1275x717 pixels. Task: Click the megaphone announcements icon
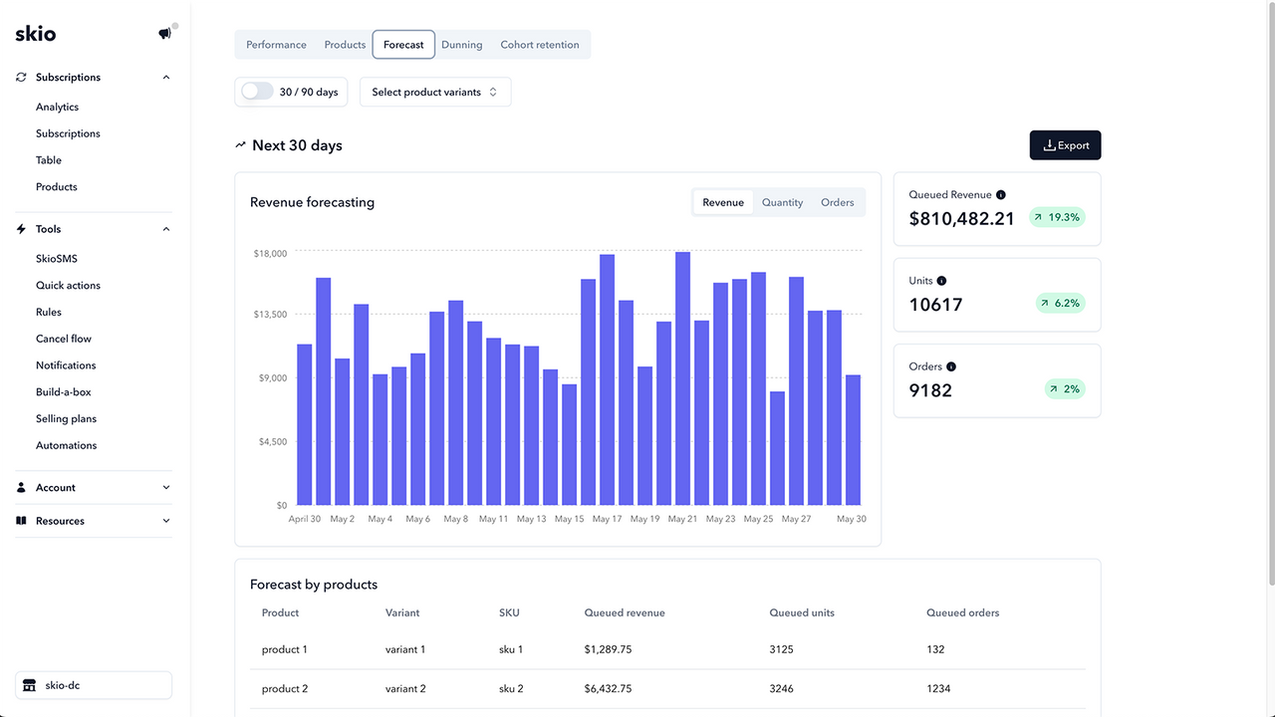[162, 33]
